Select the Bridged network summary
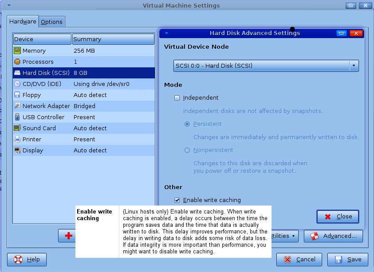Screen dimensions: 374x272 (x=84, y=106)
